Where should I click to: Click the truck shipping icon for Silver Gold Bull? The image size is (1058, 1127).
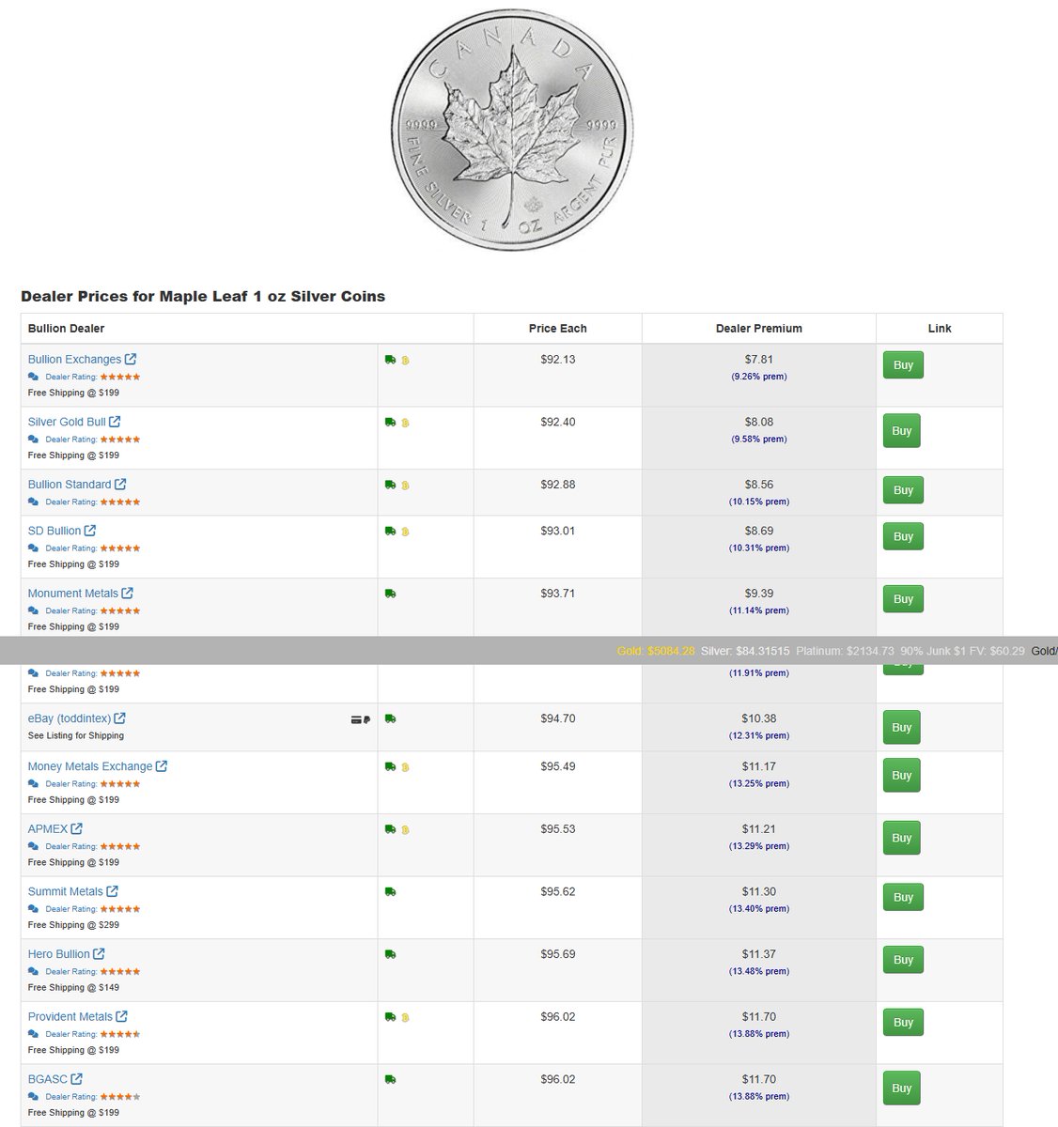[390, 423]
